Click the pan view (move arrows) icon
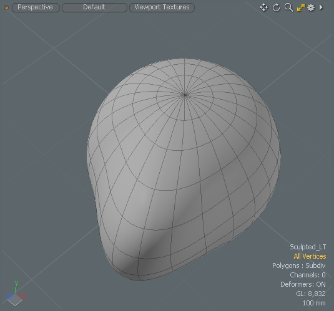 point(263,7)
